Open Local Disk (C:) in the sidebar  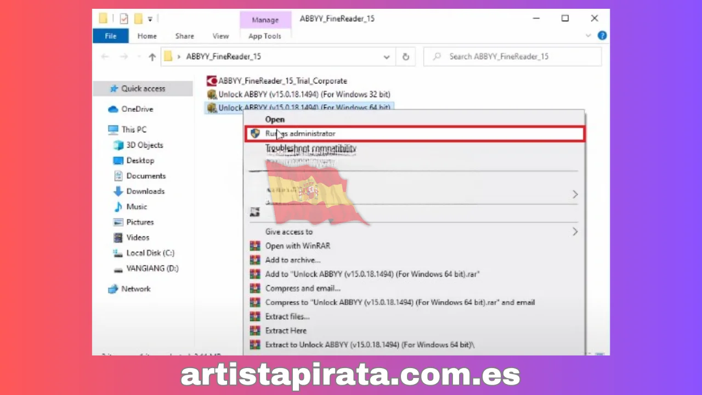coord(150,253)
